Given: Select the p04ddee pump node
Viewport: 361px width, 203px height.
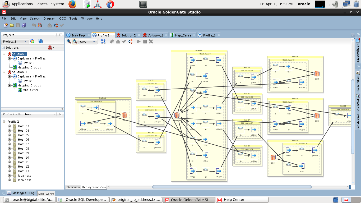Looking at the screenshot, I should click(x=219, y=60).
